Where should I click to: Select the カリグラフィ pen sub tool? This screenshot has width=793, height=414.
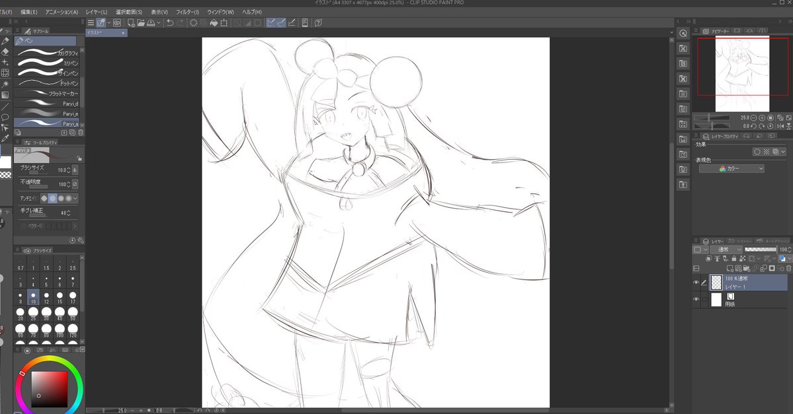pyautogui.click(x=46, y=53)
